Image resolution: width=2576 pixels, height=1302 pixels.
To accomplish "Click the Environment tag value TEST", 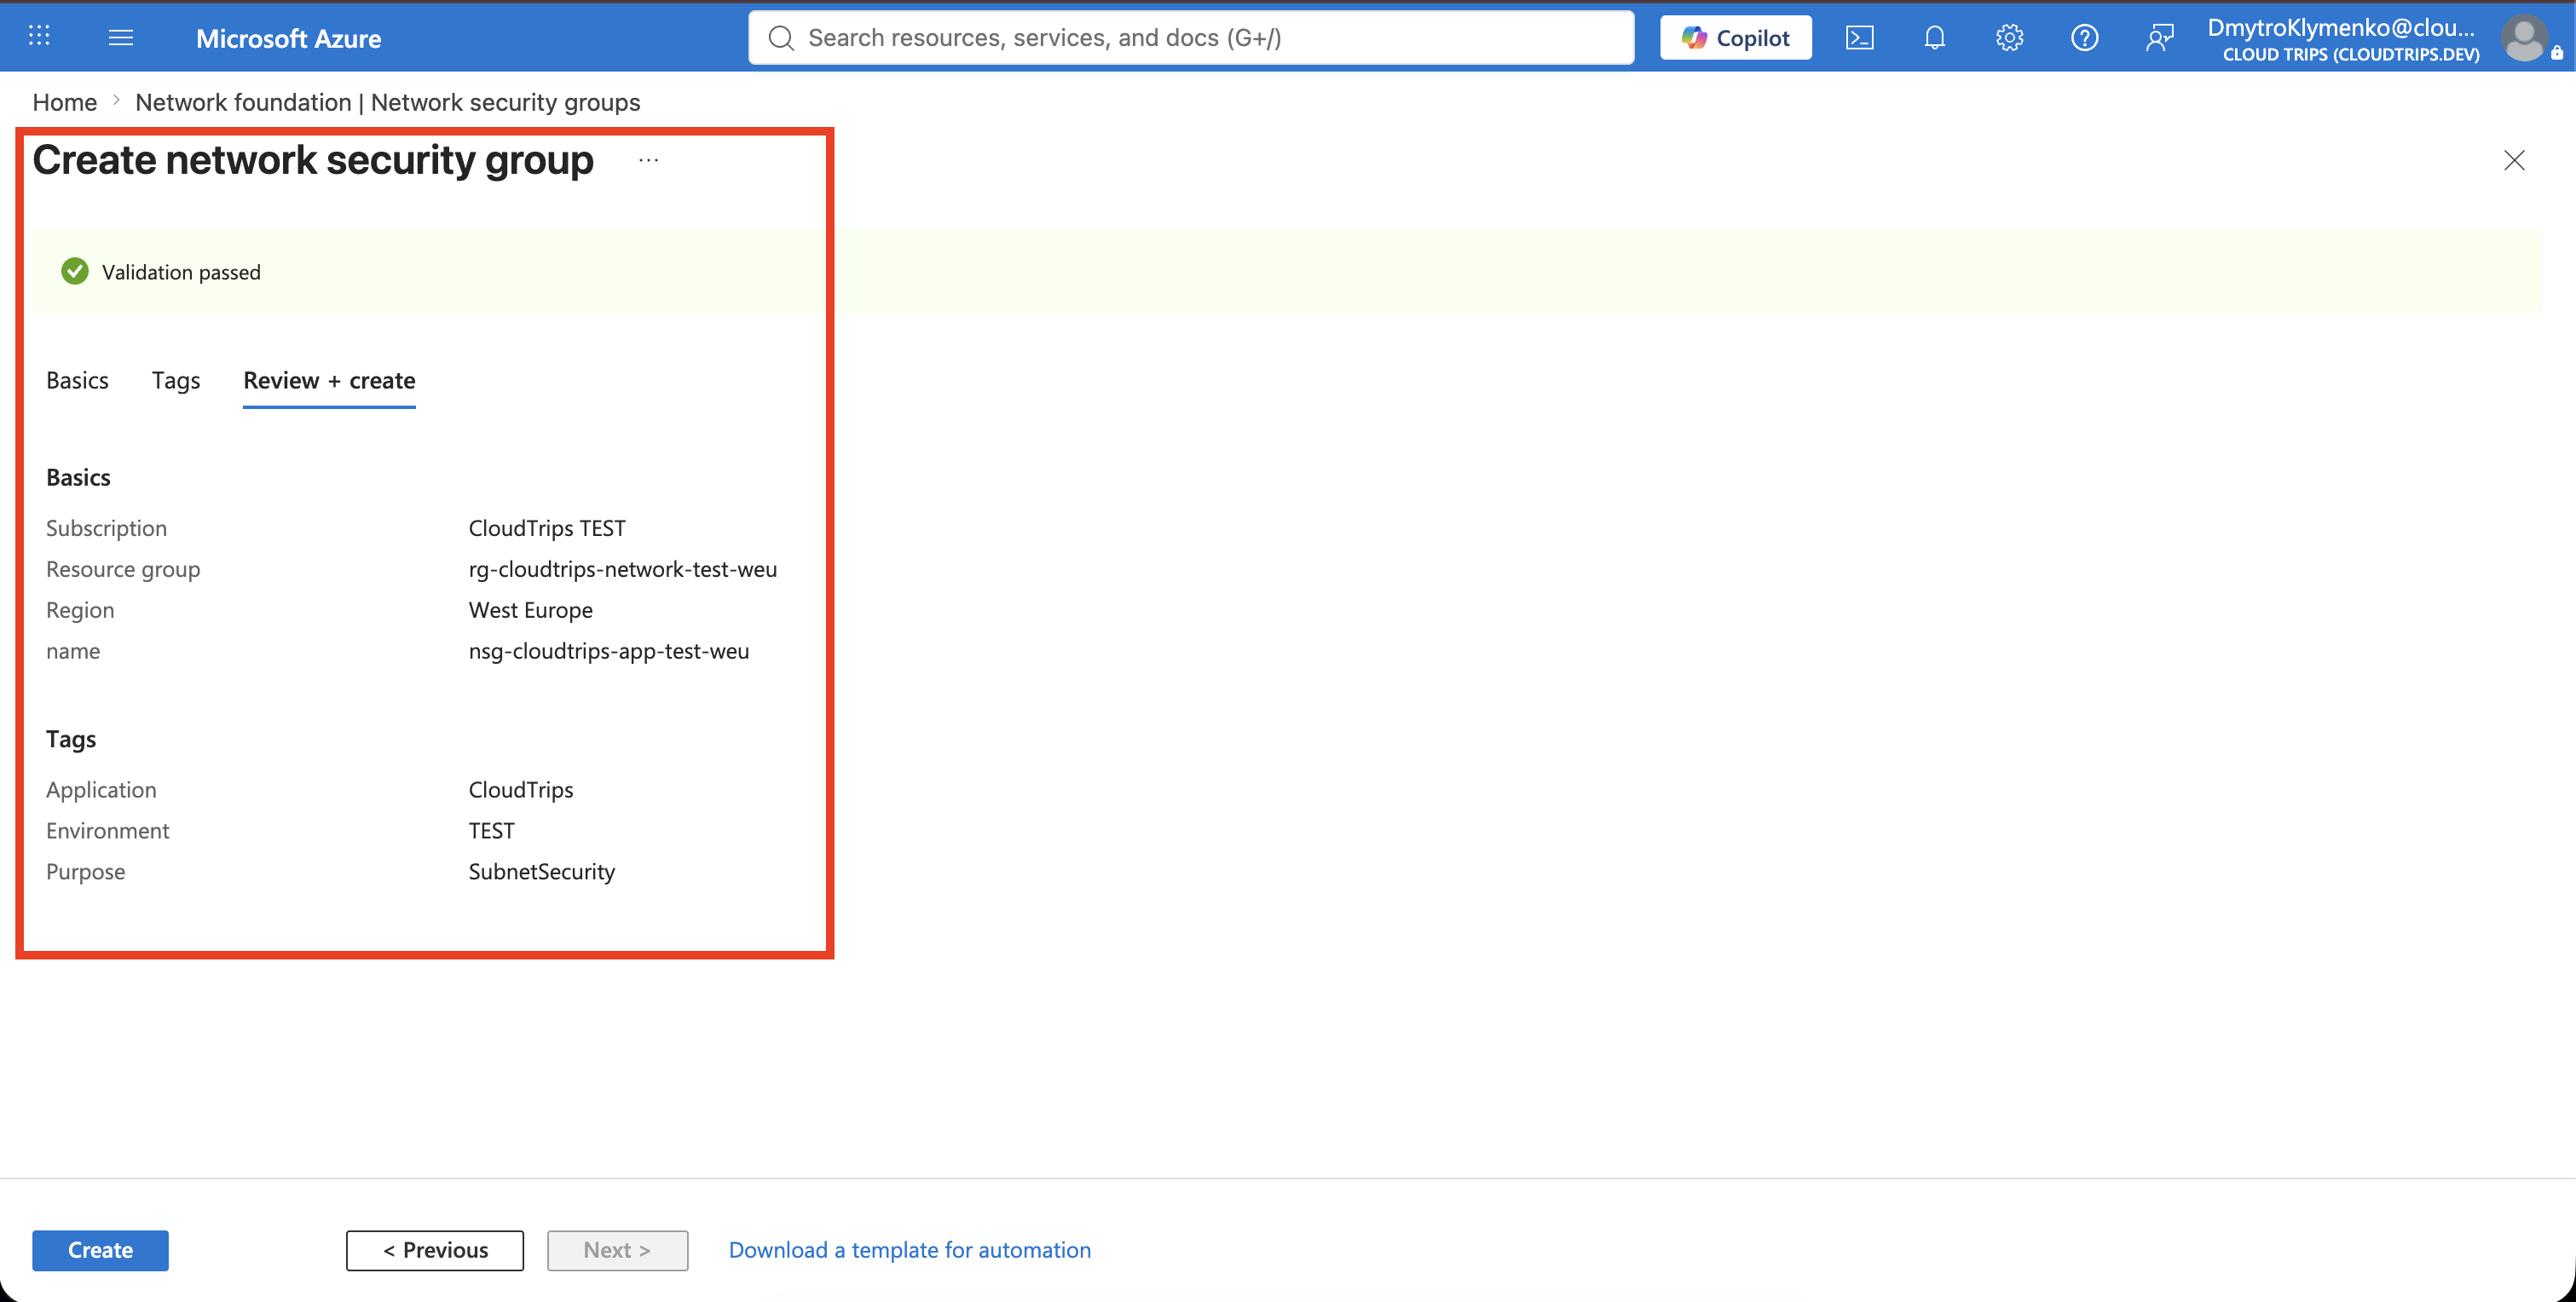I will tap(492, 831).
